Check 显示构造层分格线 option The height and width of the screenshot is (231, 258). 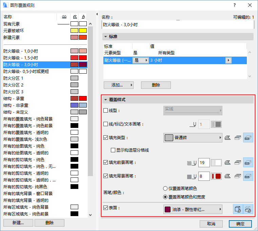[113, 150]
